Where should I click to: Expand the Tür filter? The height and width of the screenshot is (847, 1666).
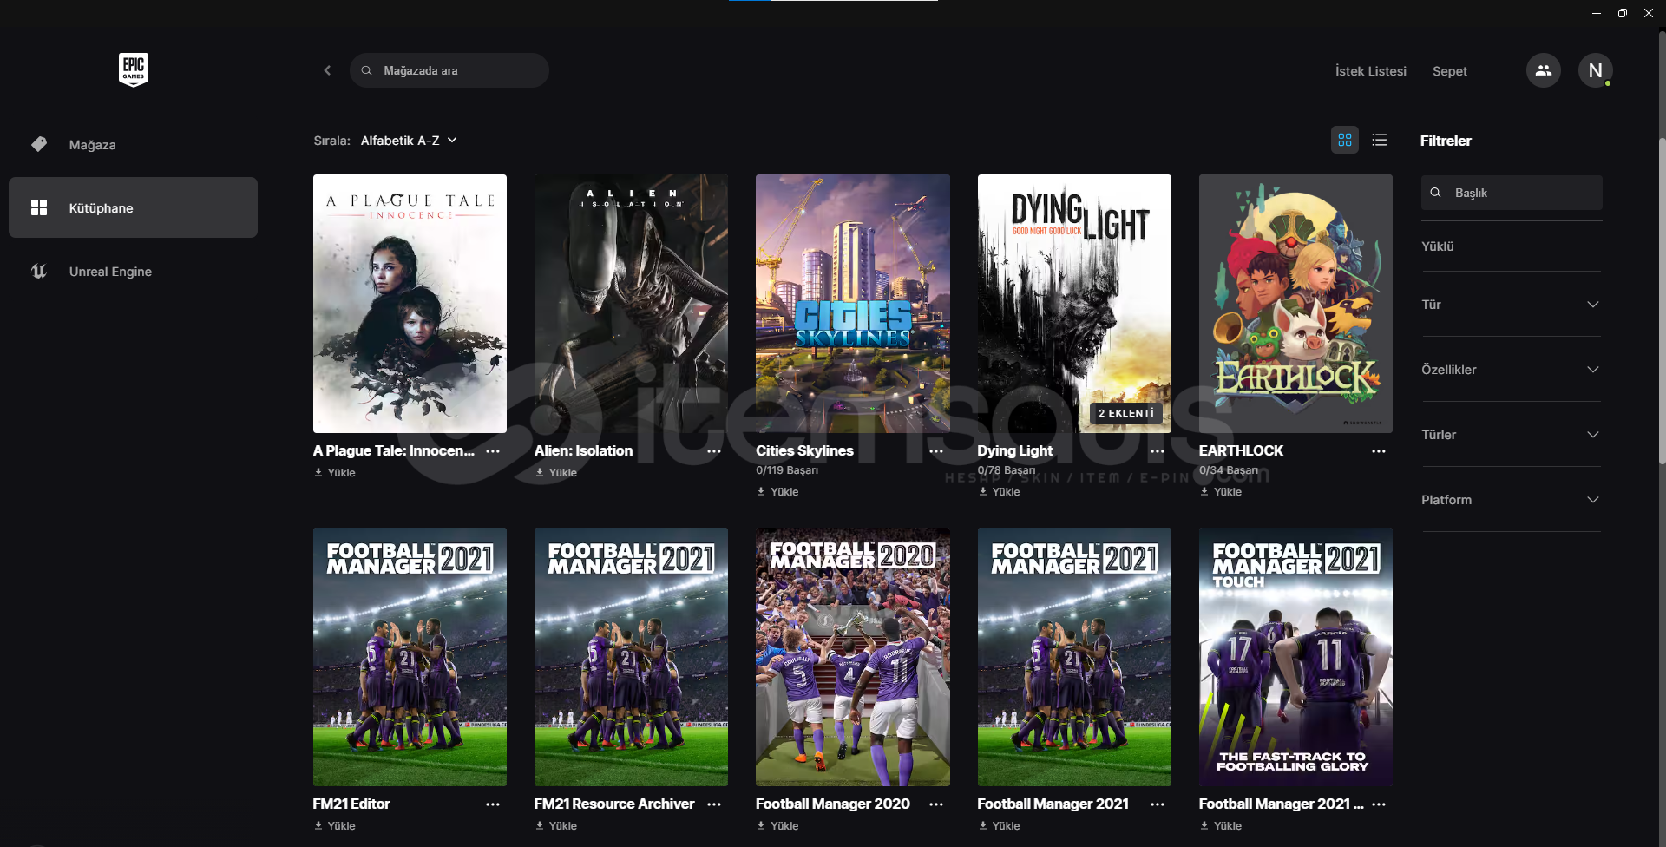[1511, 305]
